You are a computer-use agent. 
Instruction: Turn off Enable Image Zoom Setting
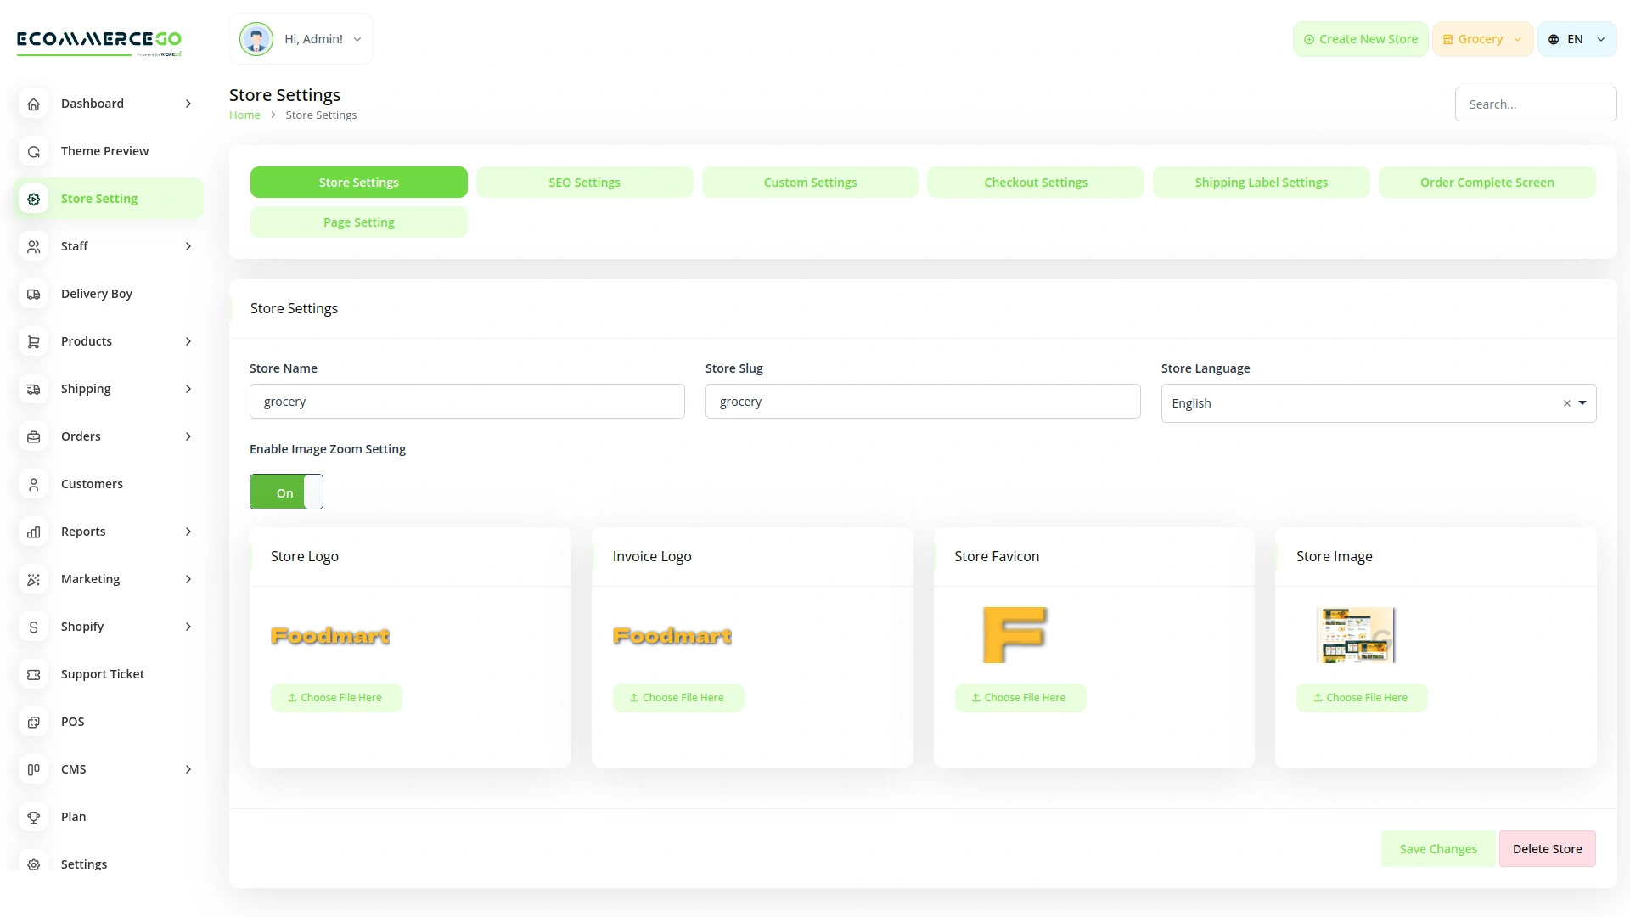(286, 492)
